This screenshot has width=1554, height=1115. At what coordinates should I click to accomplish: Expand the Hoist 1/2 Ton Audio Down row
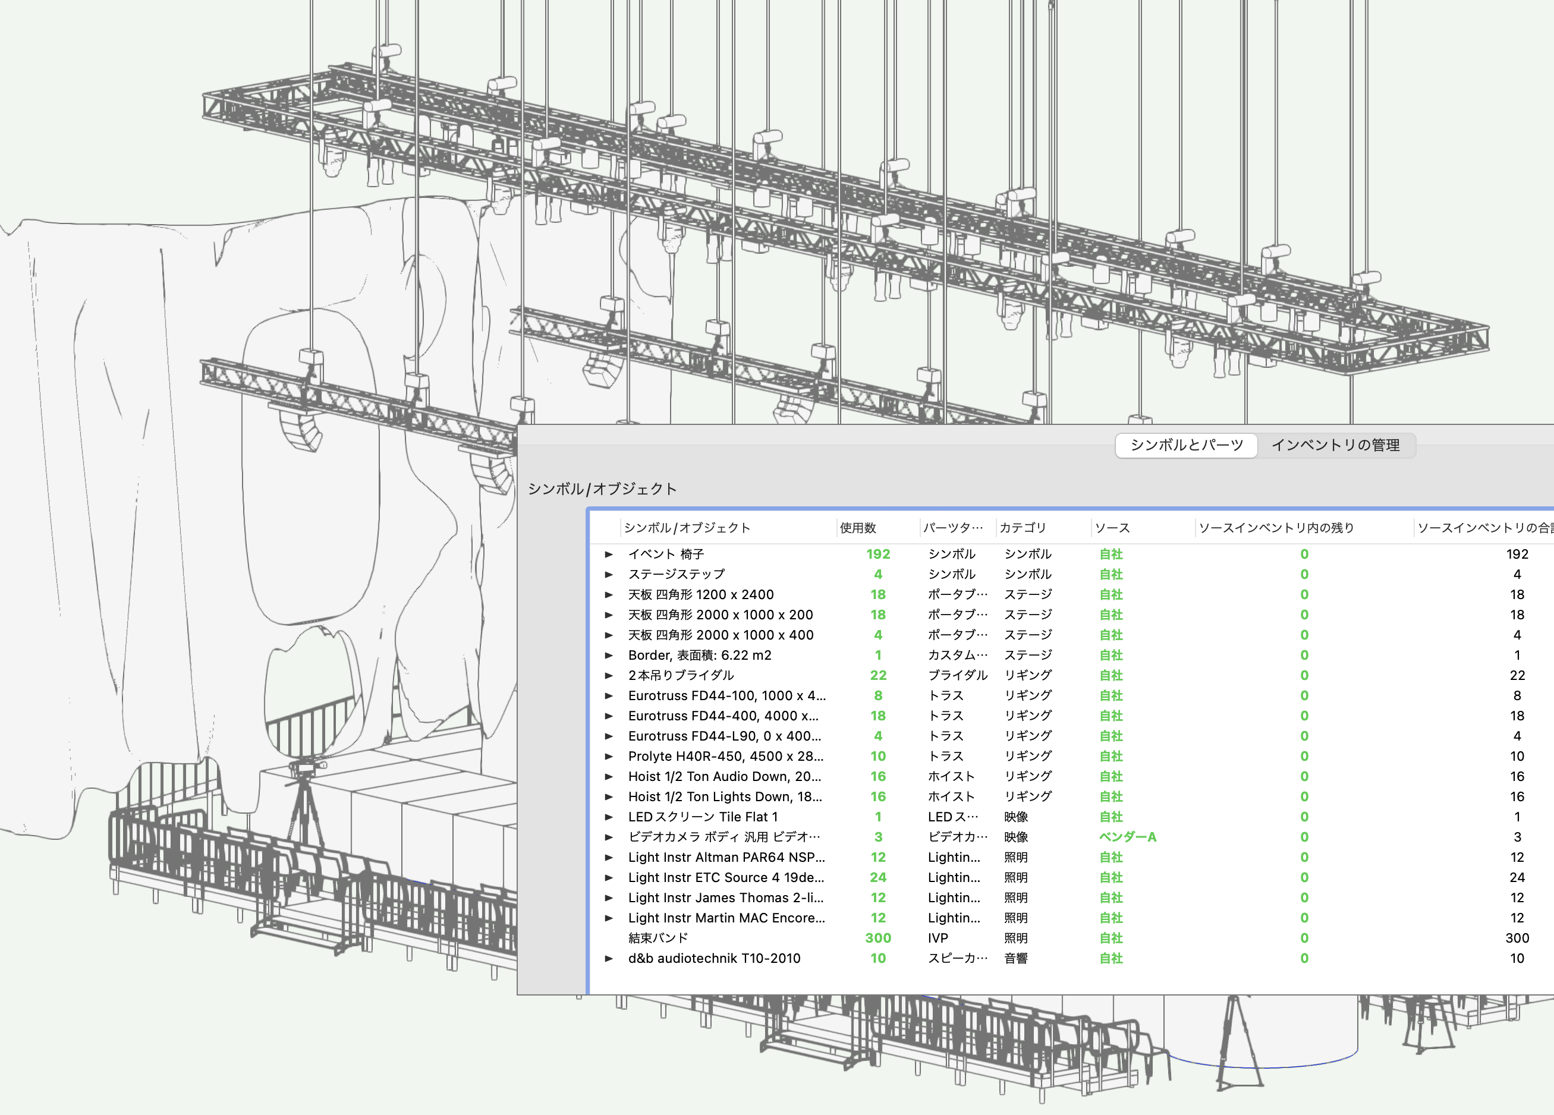point(609,777)
